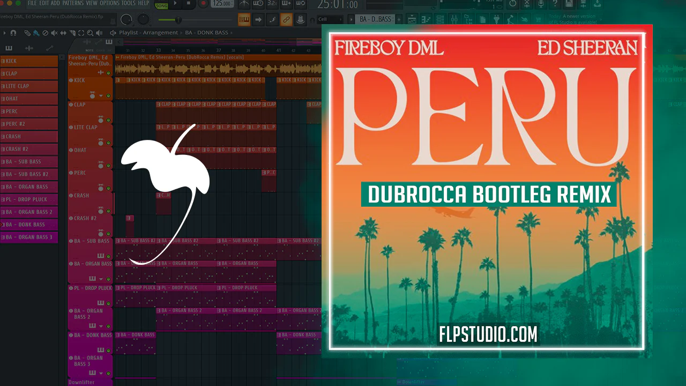Open the VIEW menu
The height and width of the screenshot is (386, 686).
tap(92, 3)
